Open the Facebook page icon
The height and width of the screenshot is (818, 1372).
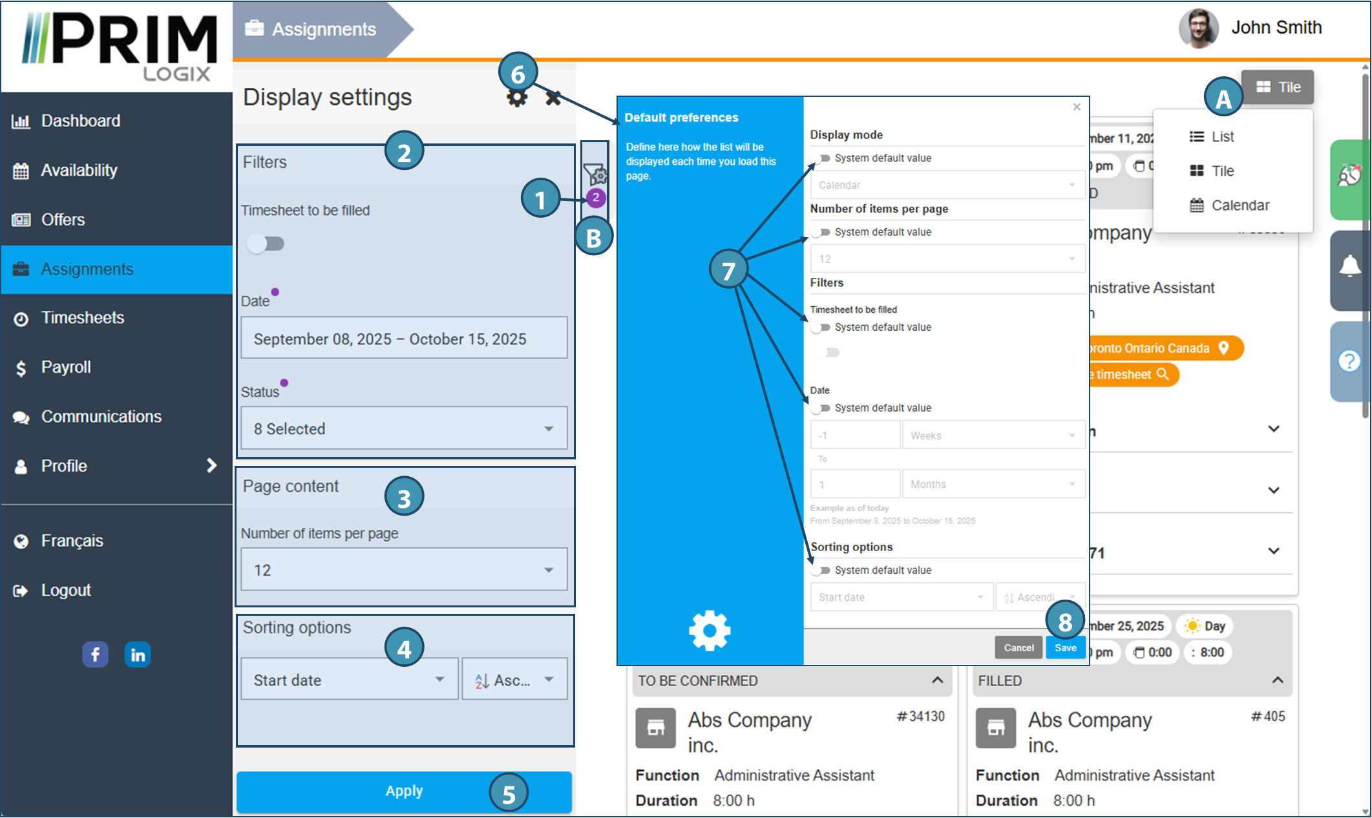pos(95,655)
